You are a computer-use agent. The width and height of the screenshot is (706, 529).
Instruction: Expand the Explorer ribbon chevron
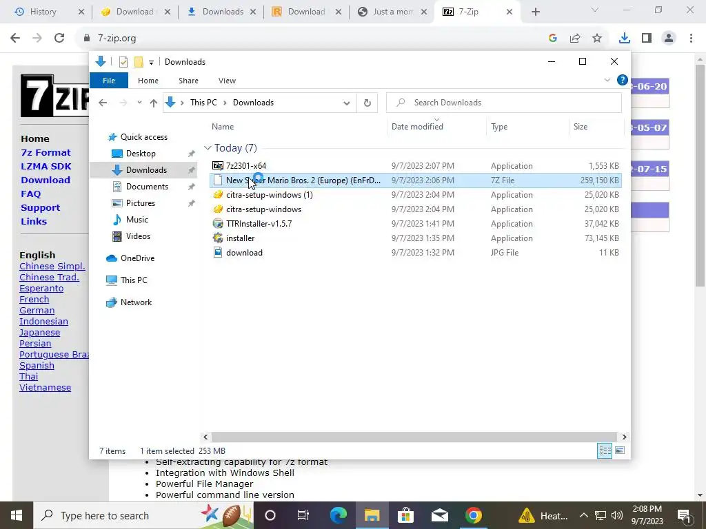(x=607, y=80)
